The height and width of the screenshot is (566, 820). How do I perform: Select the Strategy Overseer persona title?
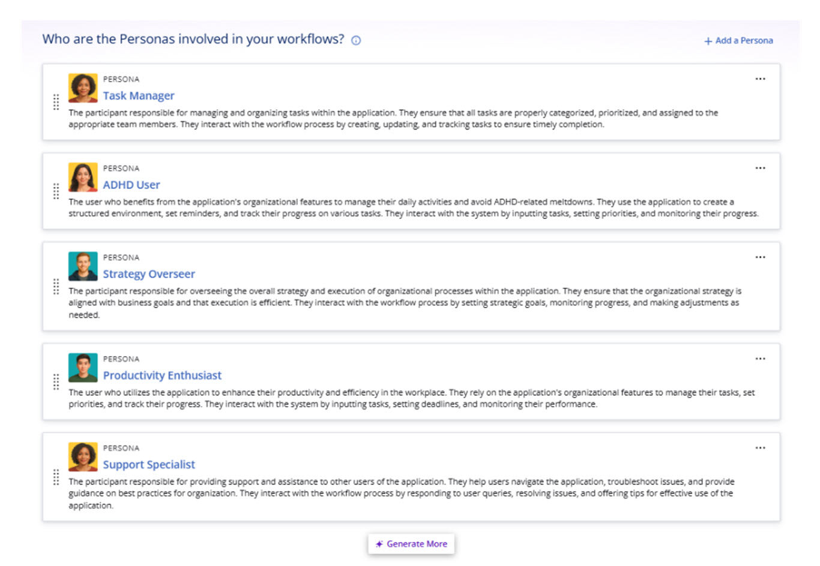pos(149,274)
